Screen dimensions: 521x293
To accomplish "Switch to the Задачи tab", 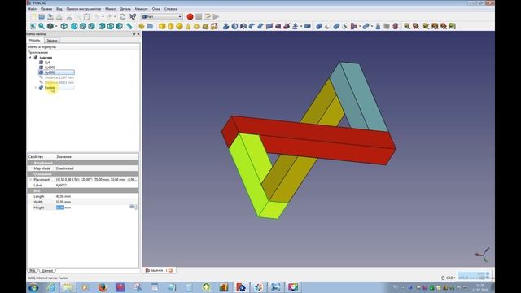I will click(x=52, y=41).
